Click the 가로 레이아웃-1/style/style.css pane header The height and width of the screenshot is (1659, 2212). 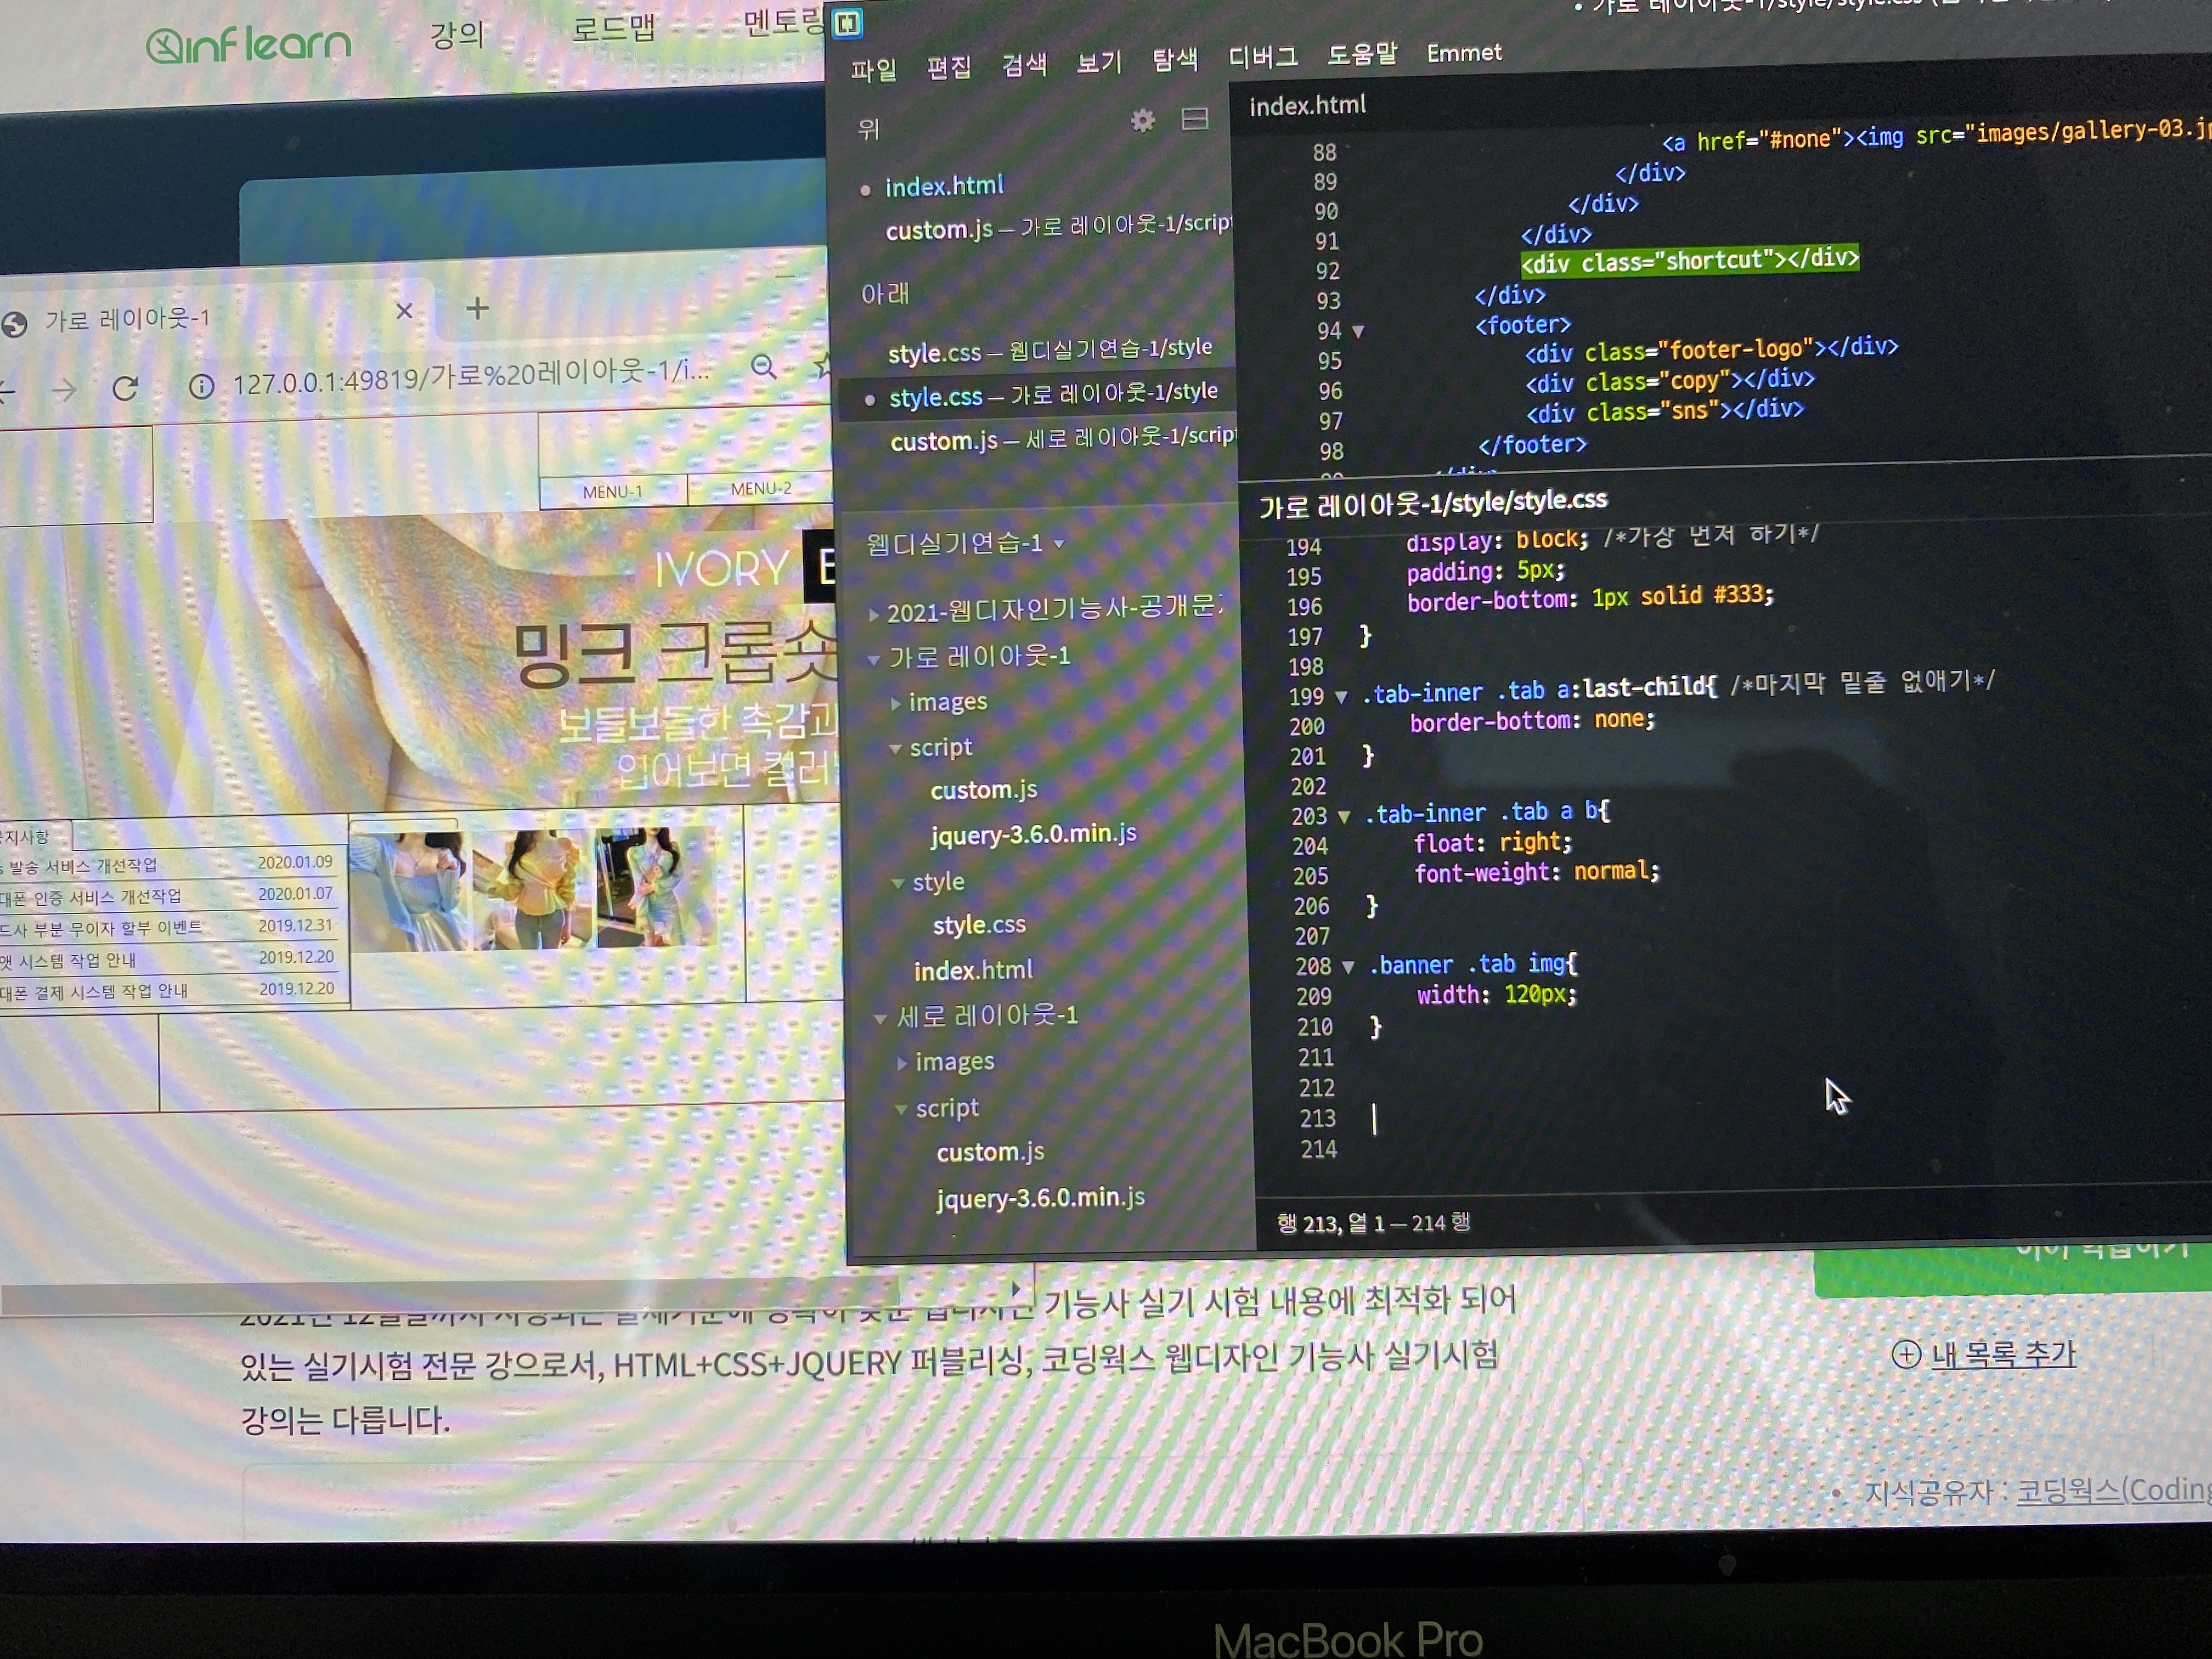tap(1433, 503)
